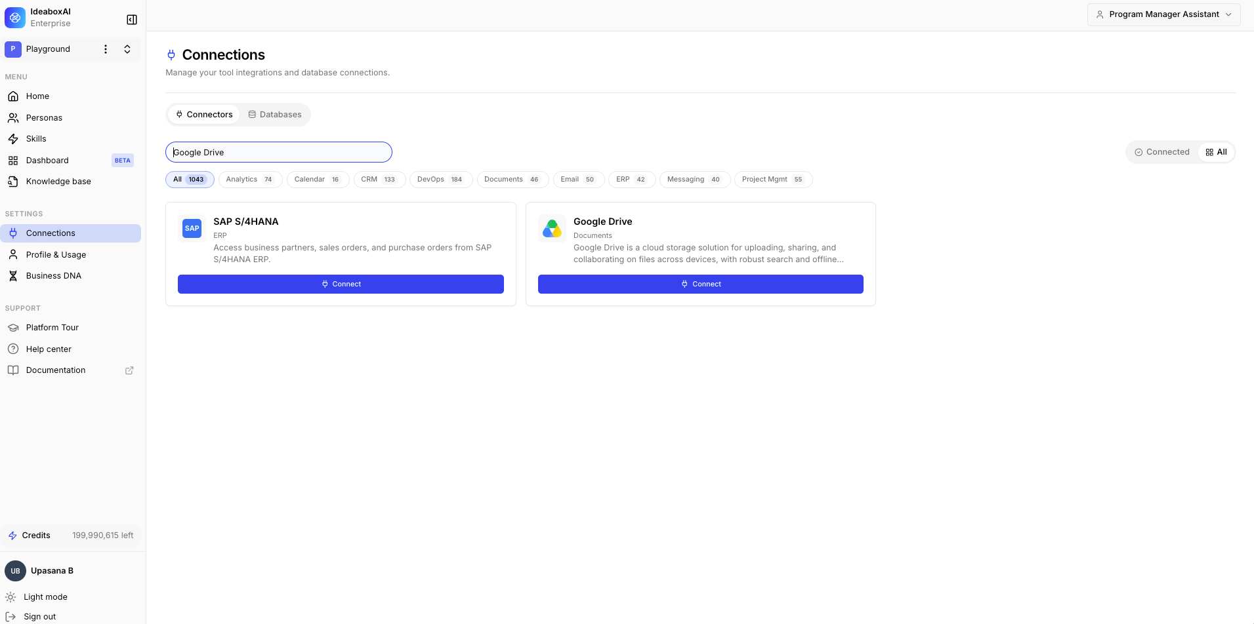Click the Home house icon
Viewport: 1254px width, 624px height.
[x=13, y=96]
